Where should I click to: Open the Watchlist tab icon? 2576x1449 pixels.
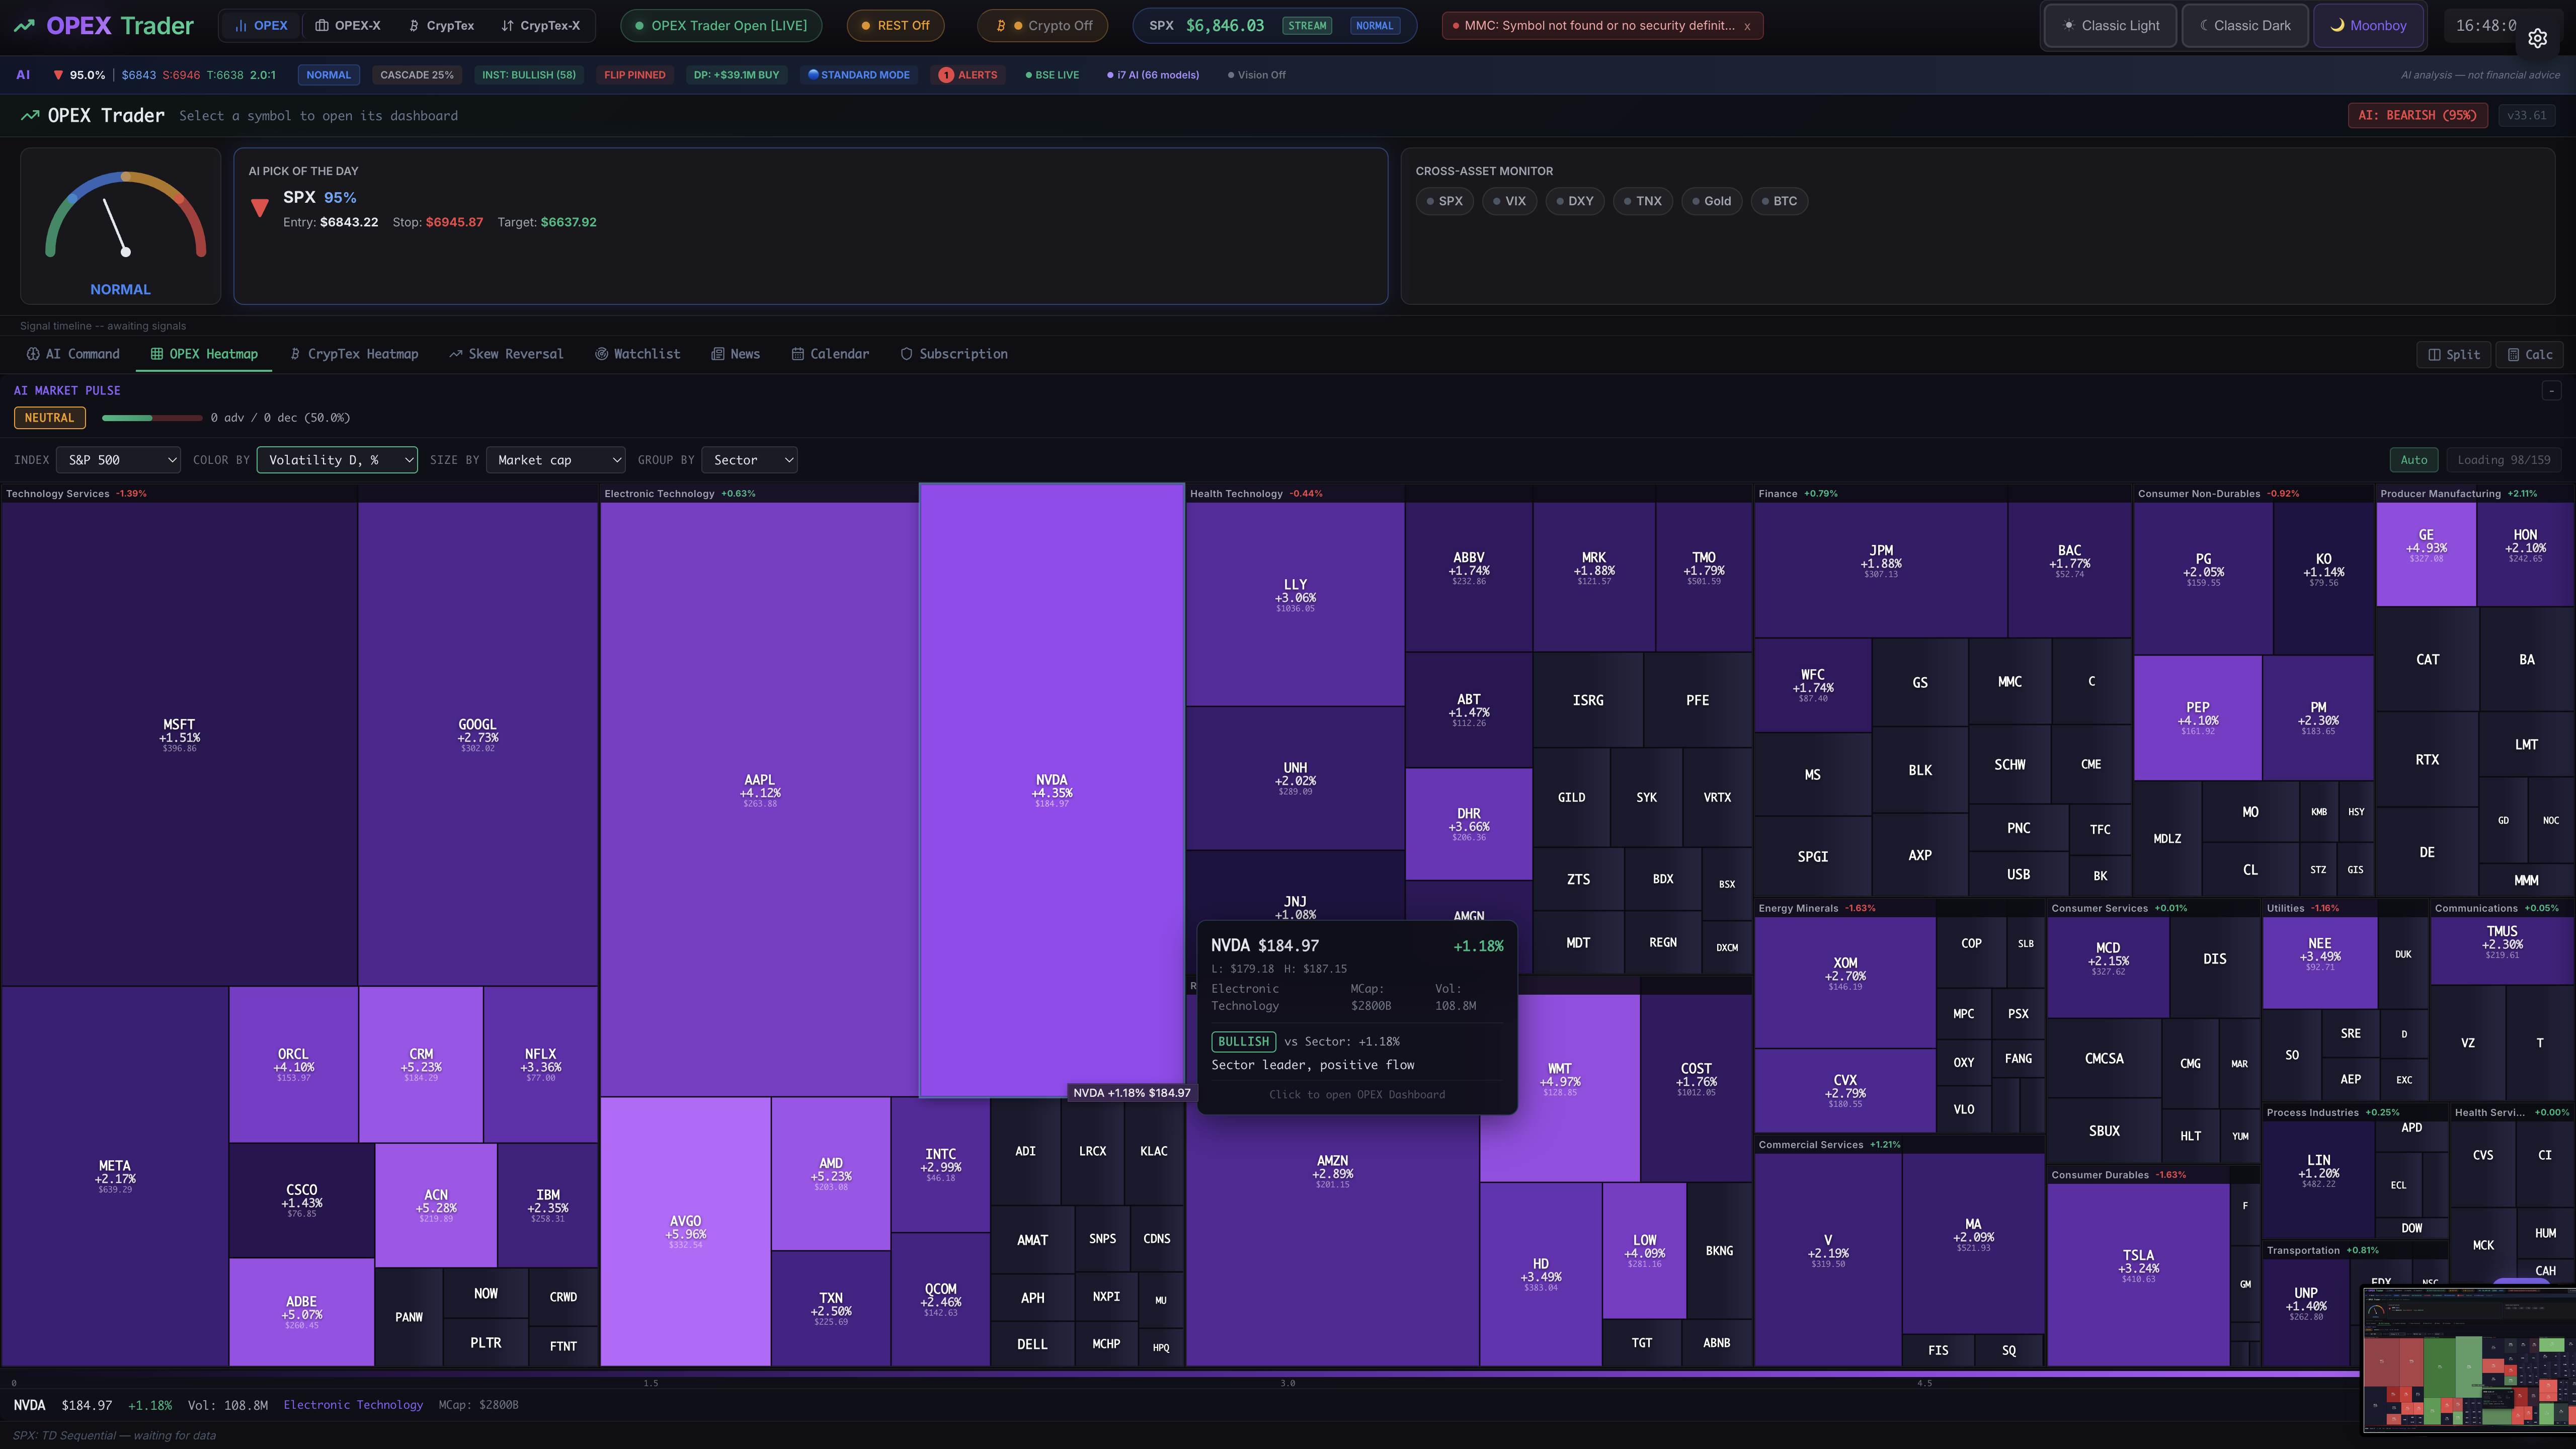coord(602,354)
